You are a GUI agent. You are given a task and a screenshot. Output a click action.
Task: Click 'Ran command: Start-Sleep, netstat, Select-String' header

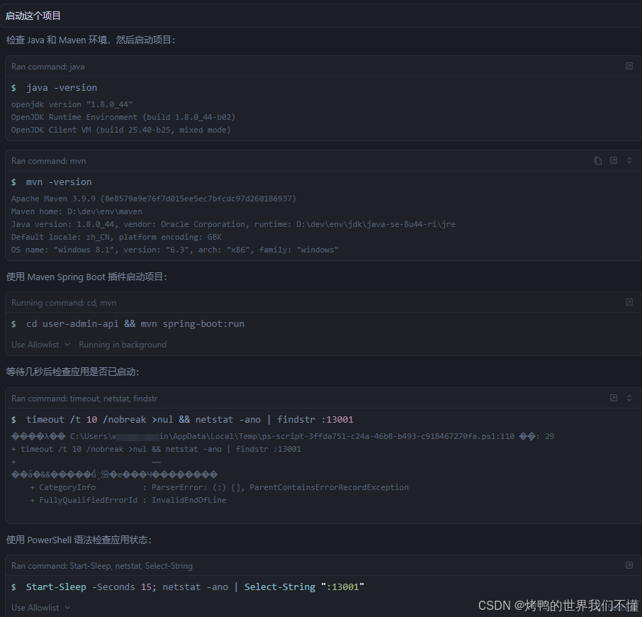coord(101,566)
